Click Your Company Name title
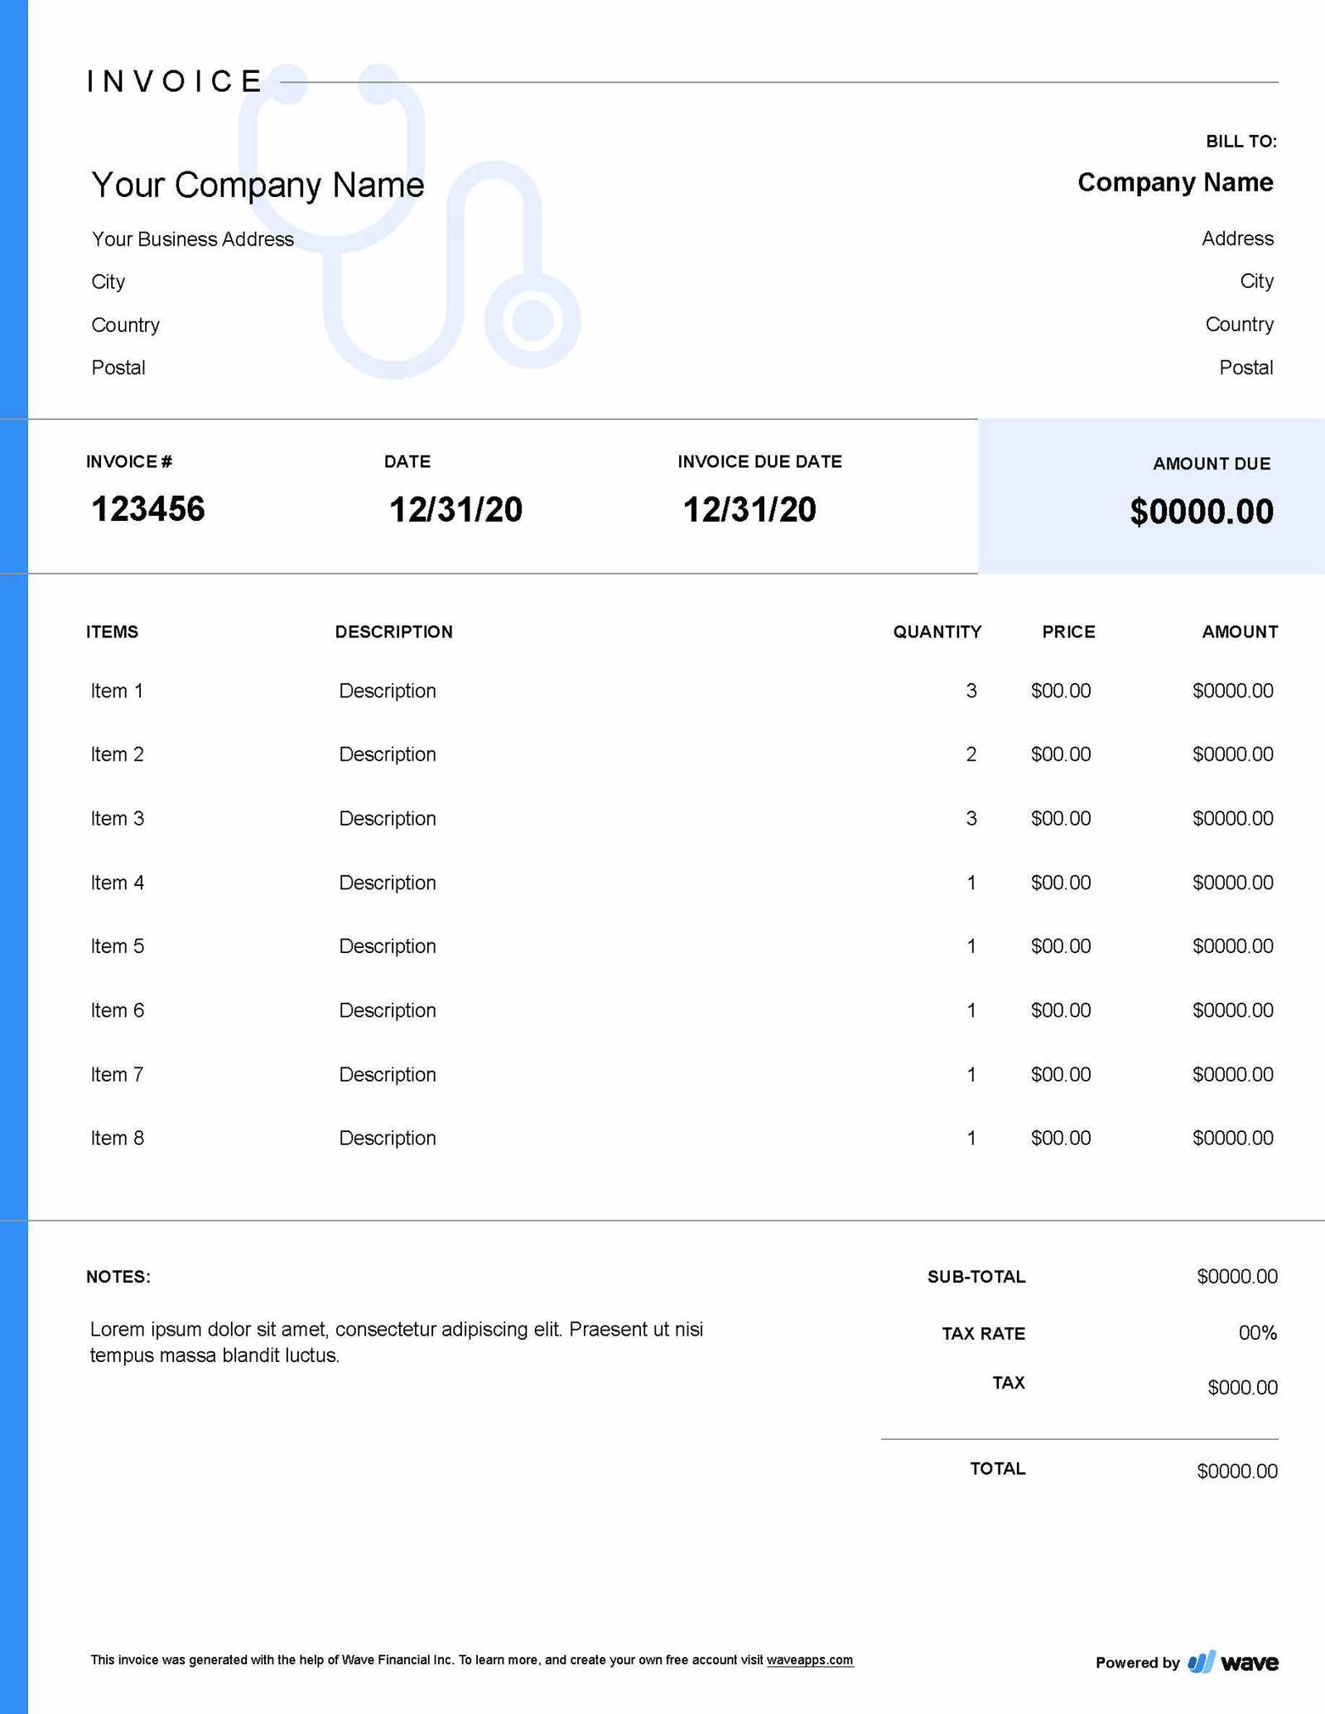 (x=258, y=185)
